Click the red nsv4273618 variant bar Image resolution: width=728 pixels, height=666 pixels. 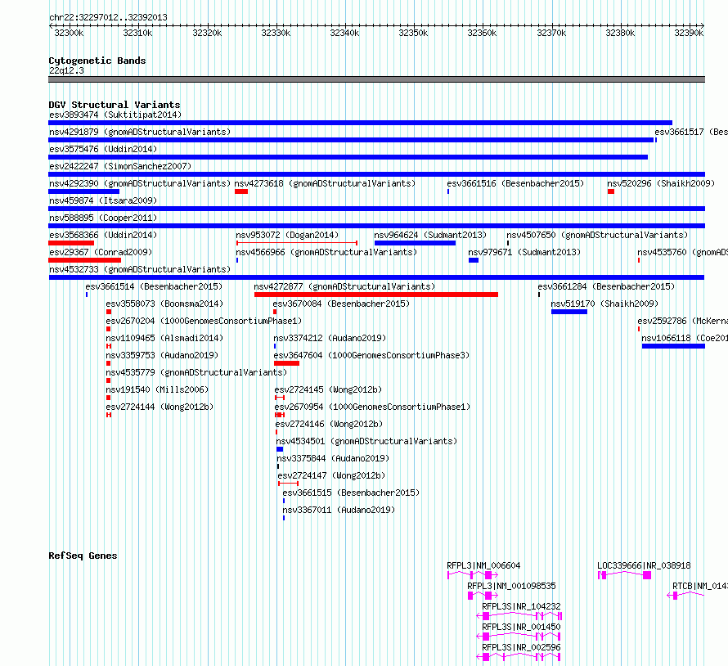(x=241, y=191)
